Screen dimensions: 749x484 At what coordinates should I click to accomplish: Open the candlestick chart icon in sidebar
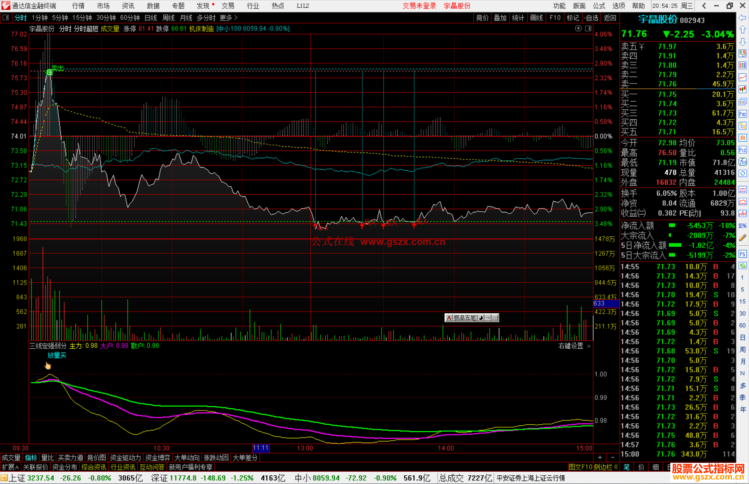pos(742,90)
